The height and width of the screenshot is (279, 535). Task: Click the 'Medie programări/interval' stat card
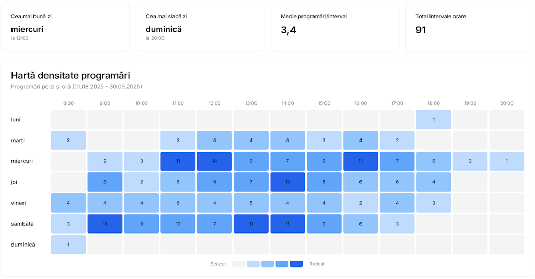coord(334,27)
